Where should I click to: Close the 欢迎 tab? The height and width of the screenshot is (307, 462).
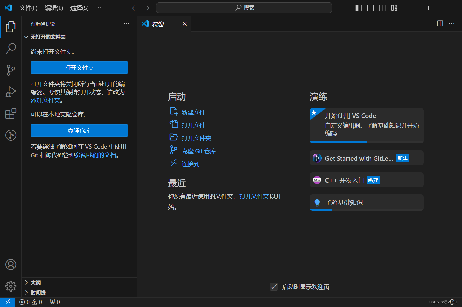click(x=185, y=24)
